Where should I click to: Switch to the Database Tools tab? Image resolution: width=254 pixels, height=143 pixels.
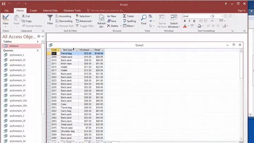click(72, 11)
